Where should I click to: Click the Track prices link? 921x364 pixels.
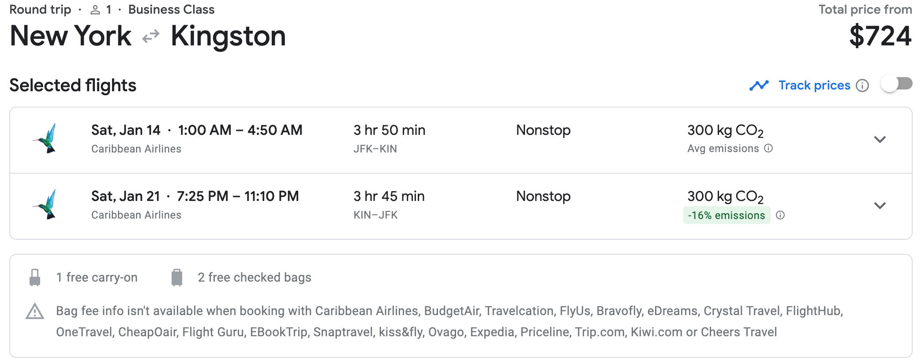(x=814, y=85)
